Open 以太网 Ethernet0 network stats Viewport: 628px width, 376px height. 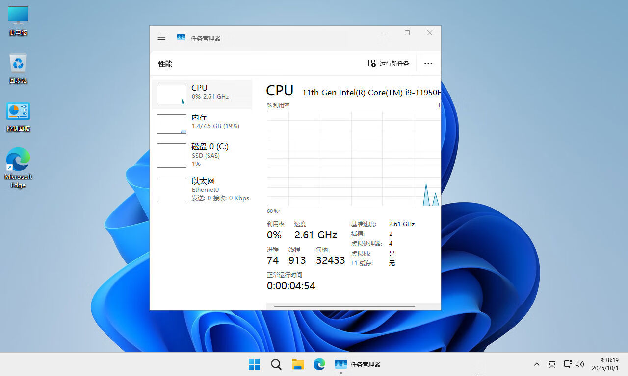202,189
